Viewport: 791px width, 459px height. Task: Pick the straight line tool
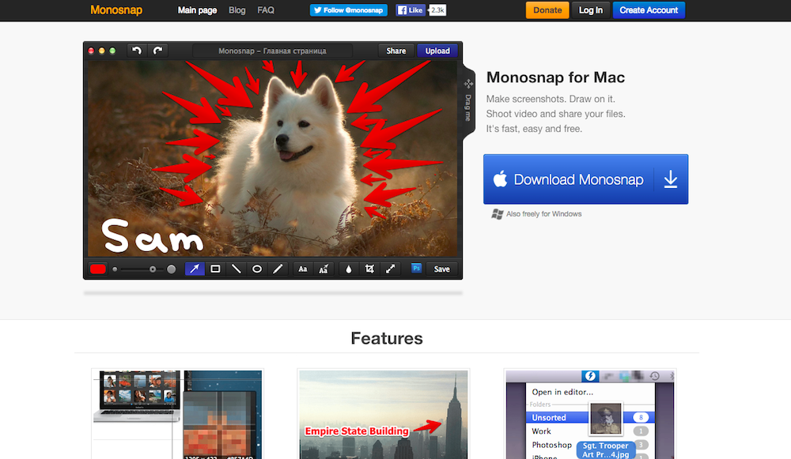pyautogui.click(x=236, y=269)
